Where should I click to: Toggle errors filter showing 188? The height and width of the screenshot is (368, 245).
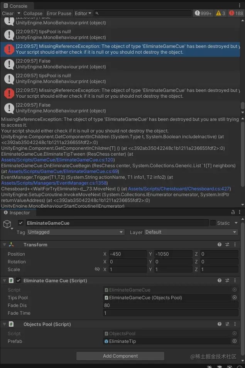(x=236, y=14)
